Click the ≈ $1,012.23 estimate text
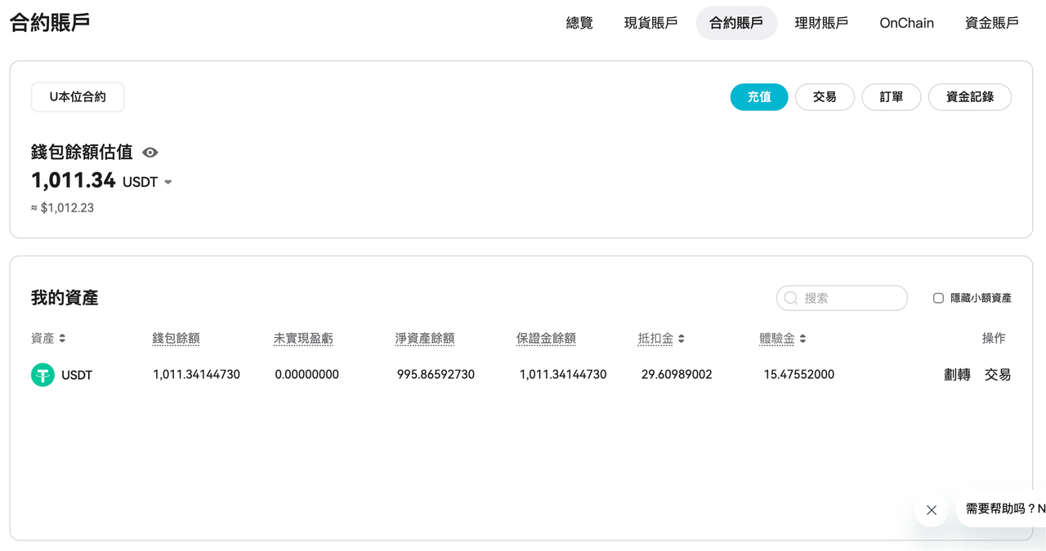This screenshot has height=551, width=1046. pyautogui.click(x=62, y=208)
